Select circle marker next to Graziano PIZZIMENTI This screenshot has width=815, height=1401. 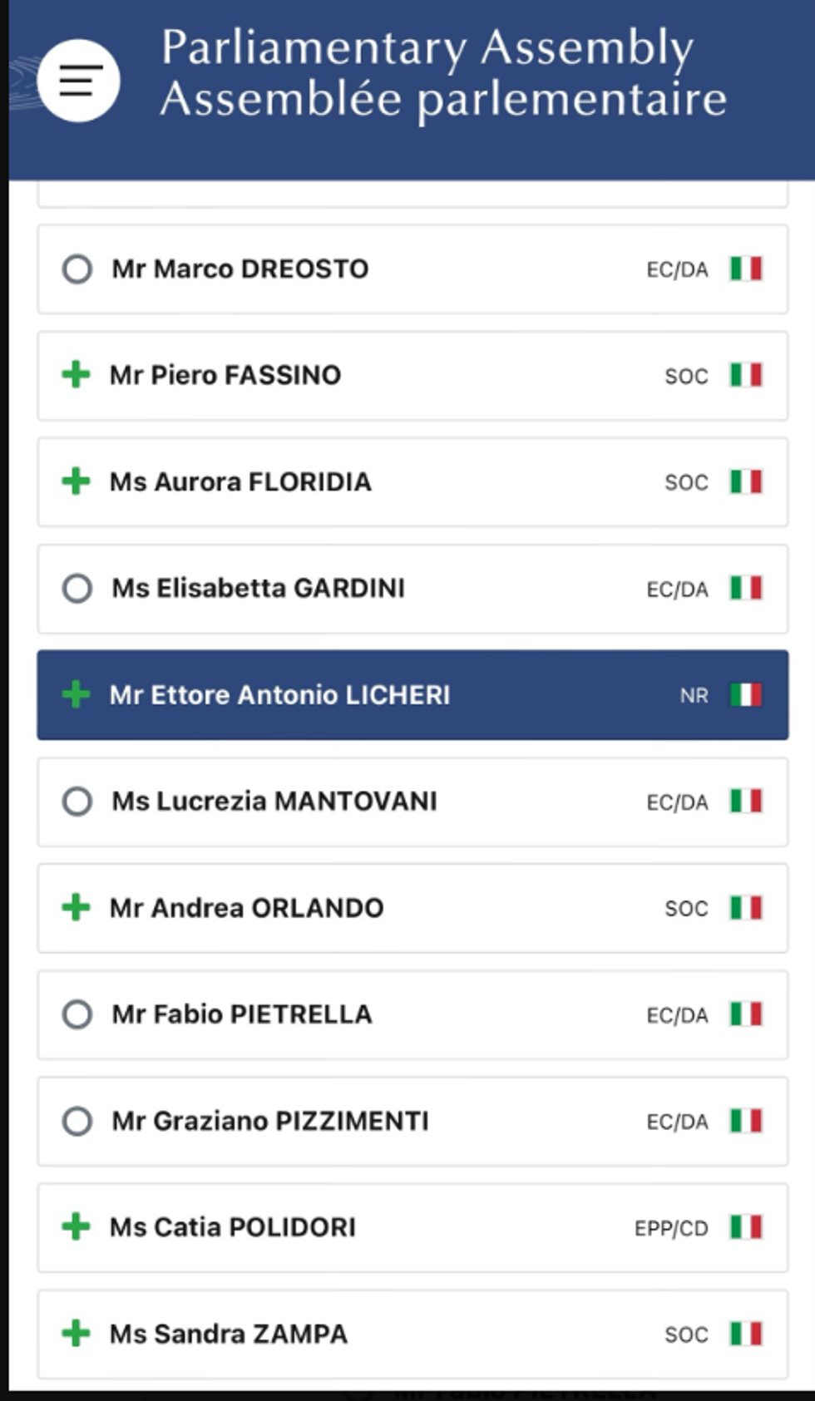pyautogui.click(x=77, y=1121)
